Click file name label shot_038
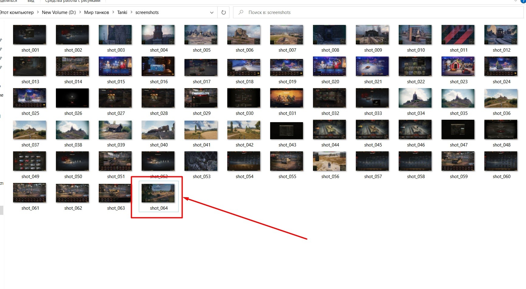The image size is (526, 289). (73, 145)
